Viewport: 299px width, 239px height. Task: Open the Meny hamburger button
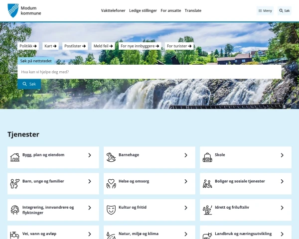[x=265, y=10]
